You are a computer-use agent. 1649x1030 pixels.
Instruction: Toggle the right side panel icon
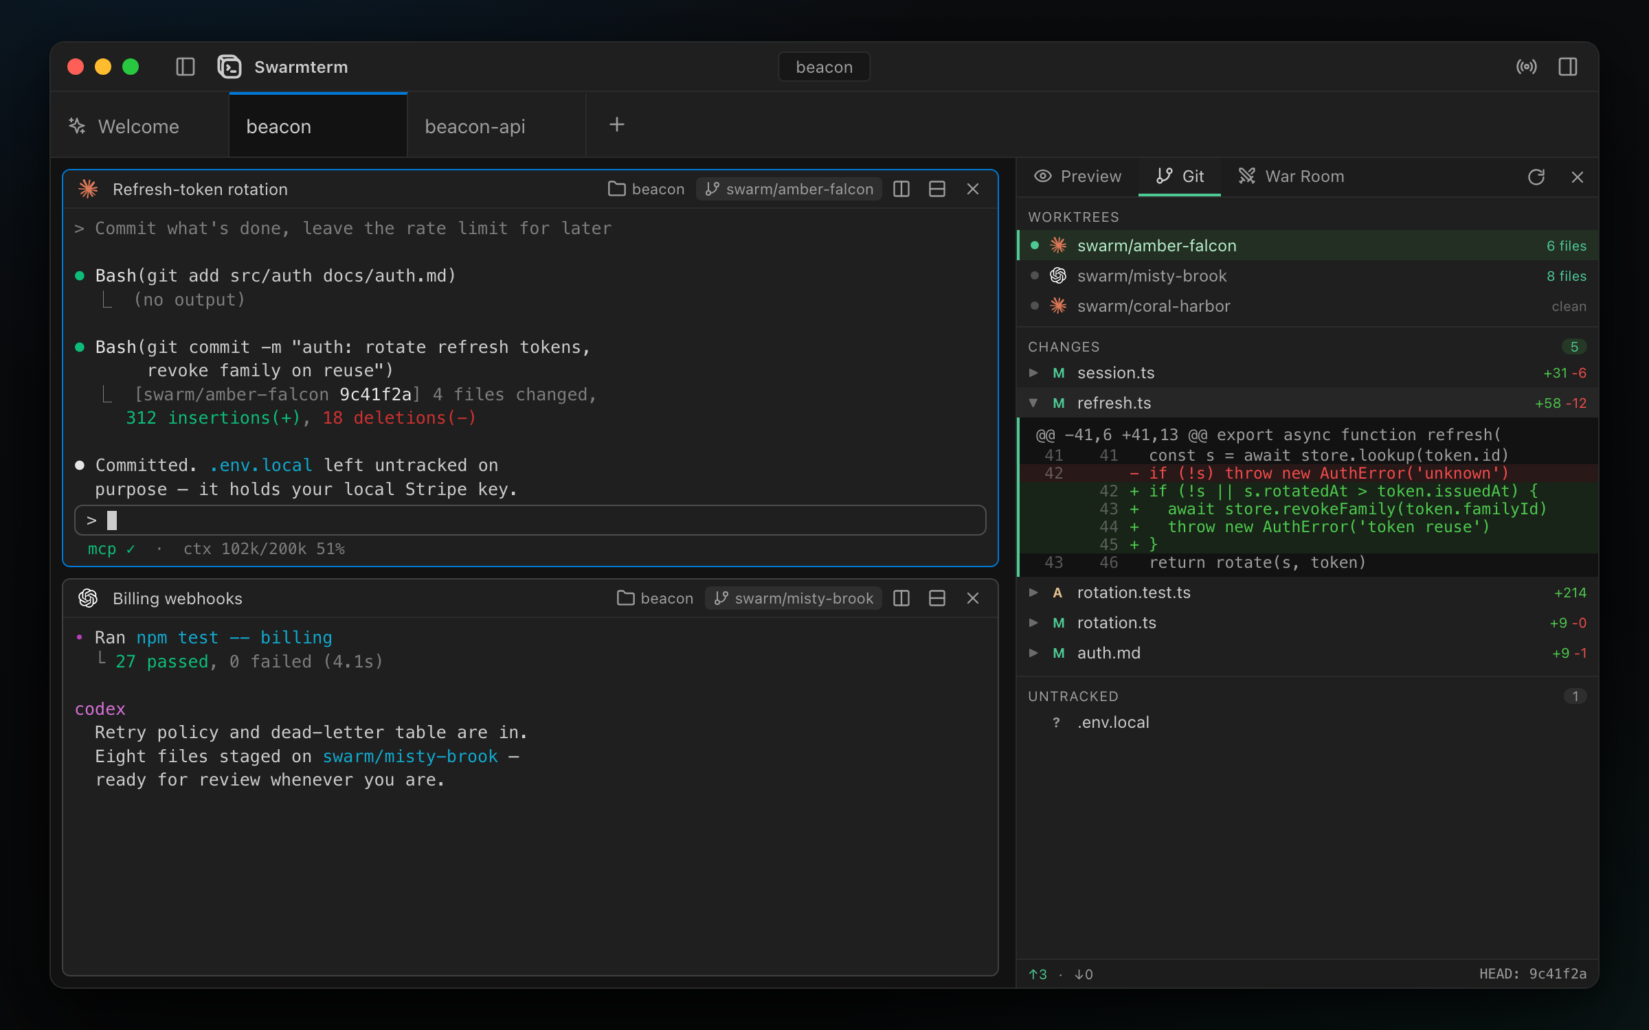1568,67
